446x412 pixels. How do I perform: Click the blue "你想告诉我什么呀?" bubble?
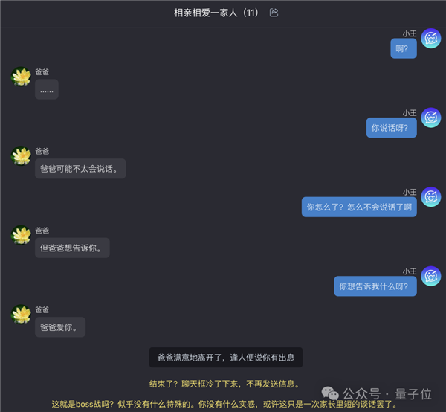point(375,286)
